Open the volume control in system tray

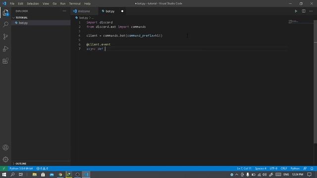[264, 175]
